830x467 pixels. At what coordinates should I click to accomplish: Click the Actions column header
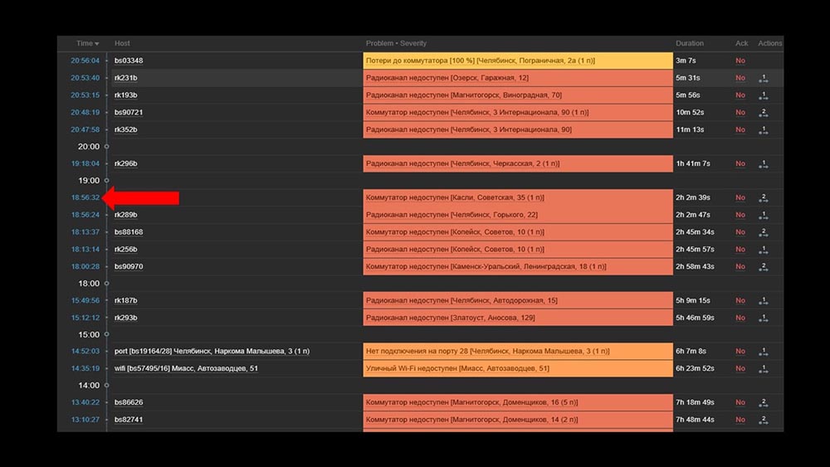(769, 43)
